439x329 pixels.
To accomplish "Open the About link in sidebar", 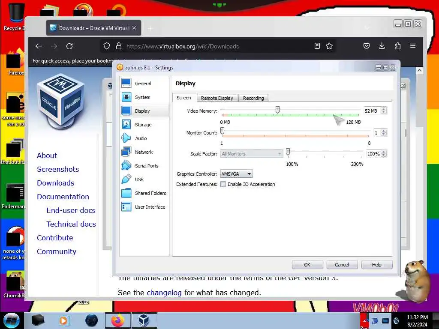I will coord(47,156).
